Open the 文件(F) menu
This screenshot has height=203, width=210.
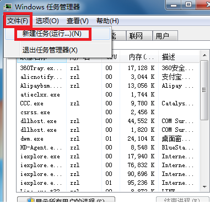[x=18, y=21]
